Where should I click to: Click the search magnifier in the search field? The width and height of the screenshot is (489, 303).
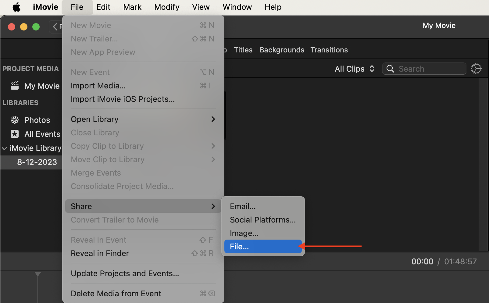(x=391, y=69)
